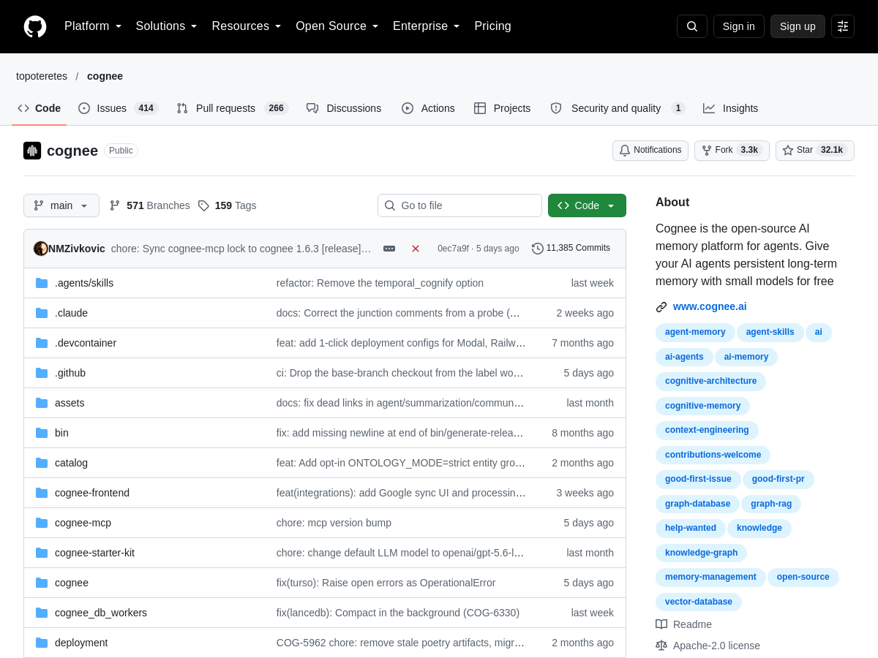Screen dimensions: 878x658
Task: Open commit 'chore: mcp version bump'
Action: coord(334,523)
